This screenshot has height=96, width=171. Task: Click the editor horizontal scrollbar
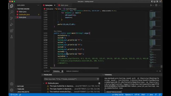75,68
